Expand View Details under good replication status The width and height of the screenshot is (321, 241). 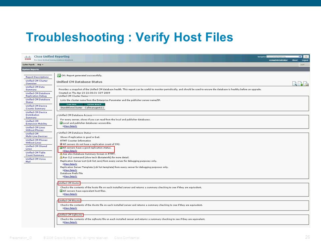[x=70, y=151]
